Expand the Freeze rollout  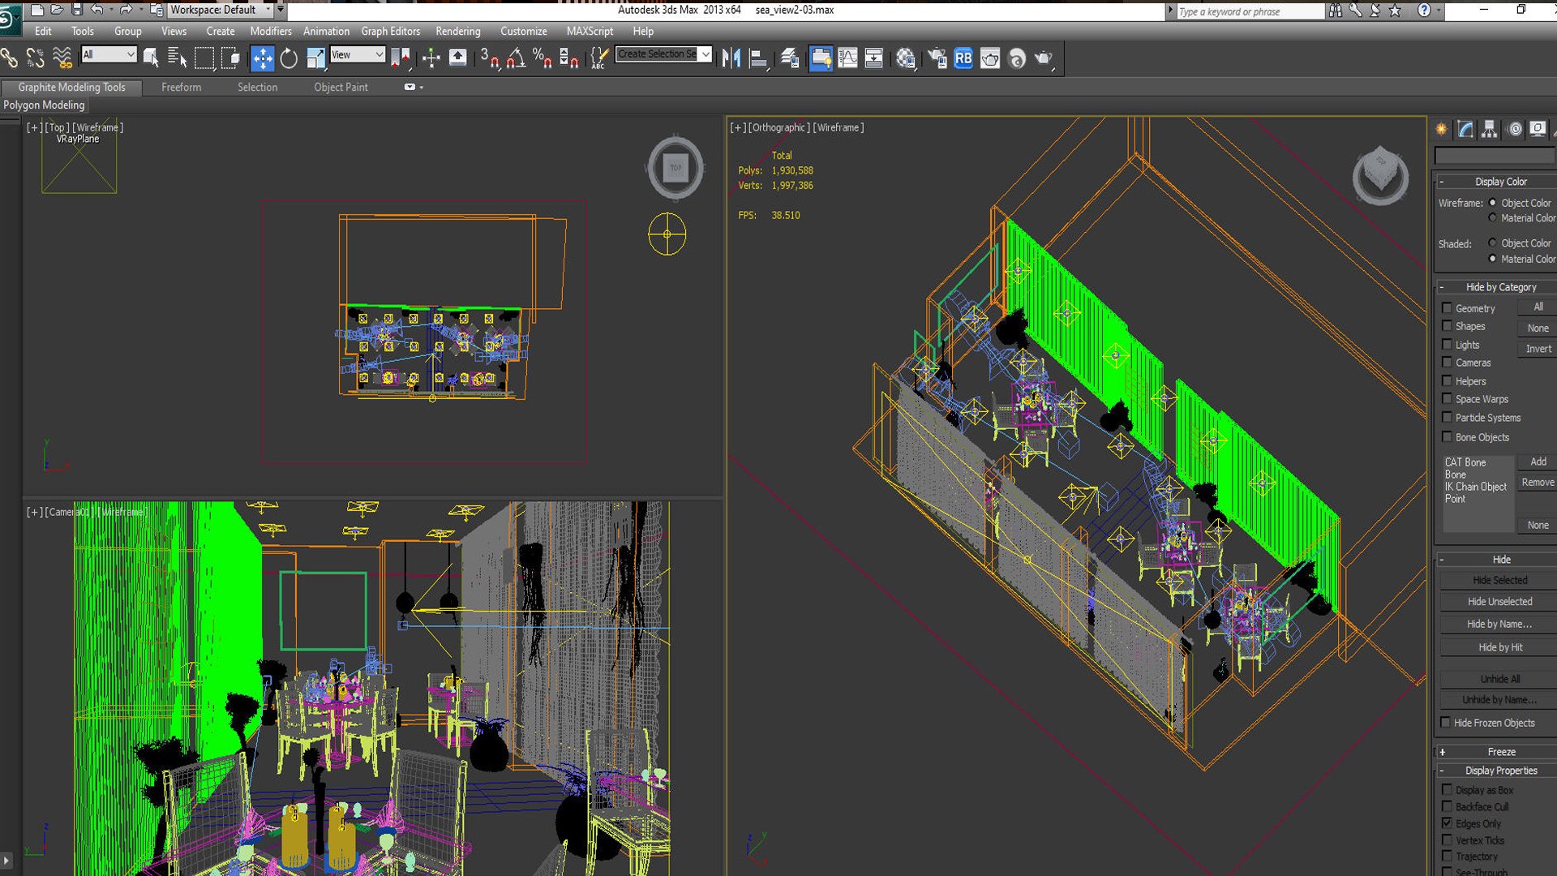click(x=1496, y=752)
